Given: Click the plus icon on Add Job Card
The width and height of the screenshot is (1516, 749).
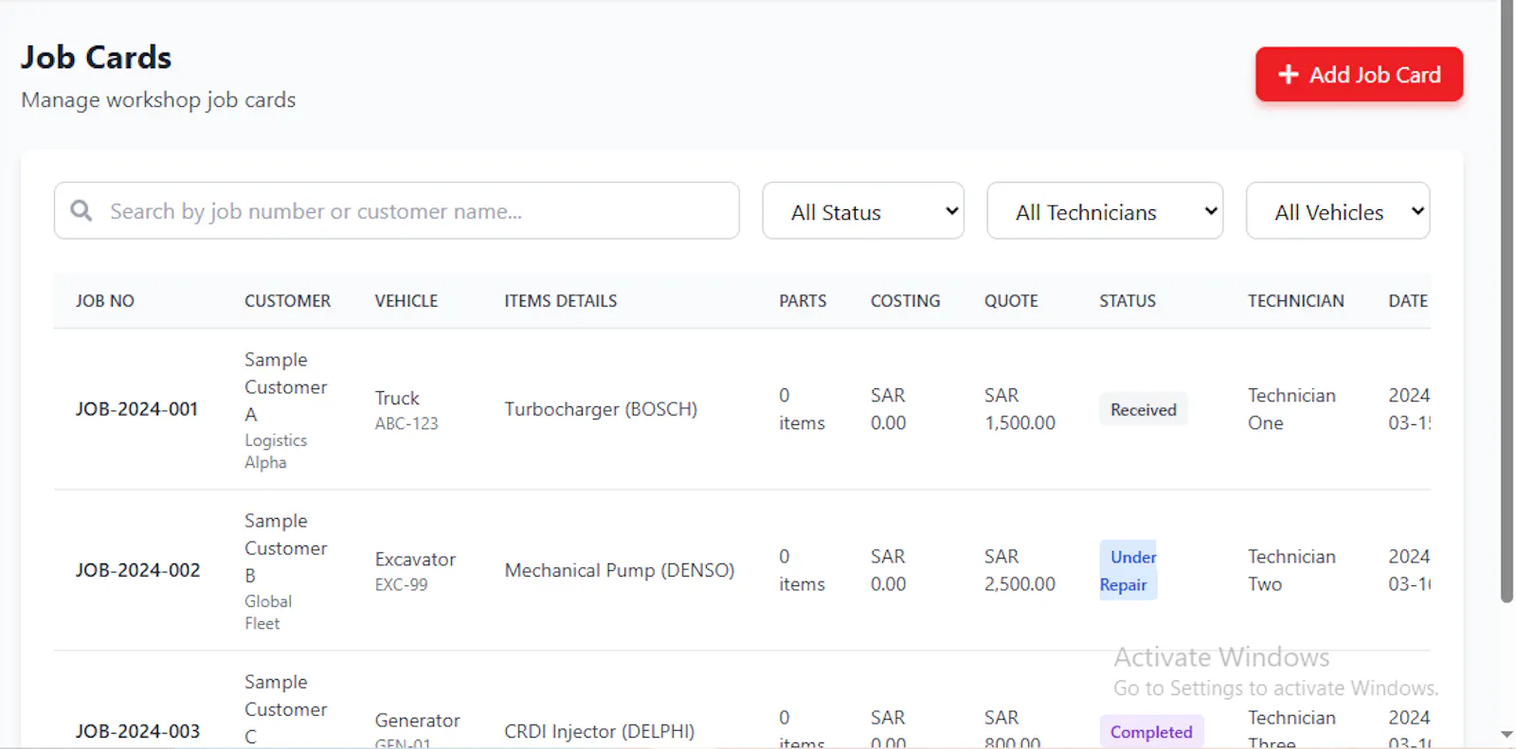Looking at the screenshot, I should pyautogui.click(x=1288, y=74).
